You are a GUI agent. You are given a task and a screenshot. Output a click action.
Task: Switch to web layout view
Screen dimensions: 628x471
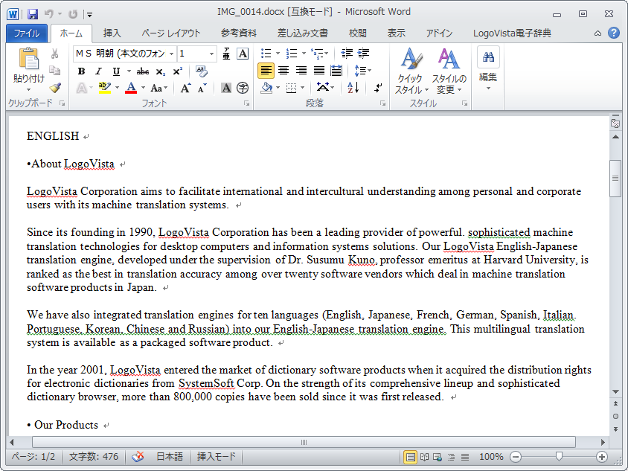pyautogui.click(x=438, y=457)
